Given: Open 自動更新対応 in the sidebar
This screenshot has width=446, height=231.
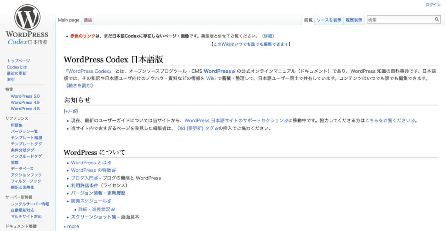Looking at the screenshot, I should 23,211.
